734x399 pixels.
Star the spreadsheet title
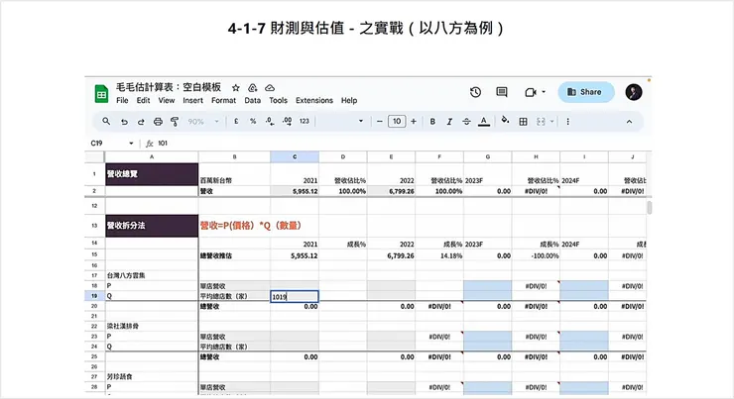click(236, 88)
